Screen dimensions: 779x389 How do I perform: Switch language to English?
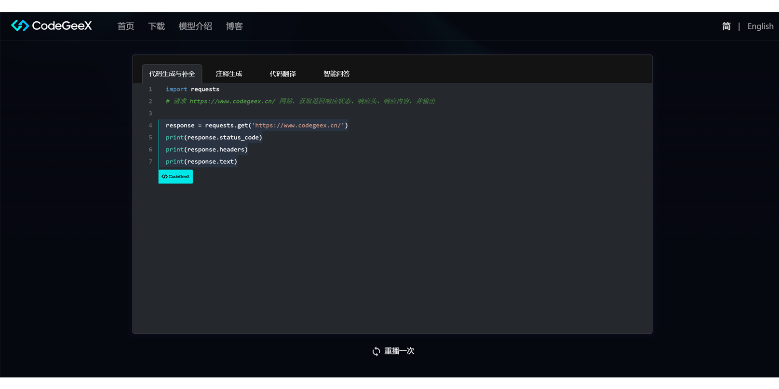tap(760, 26)
